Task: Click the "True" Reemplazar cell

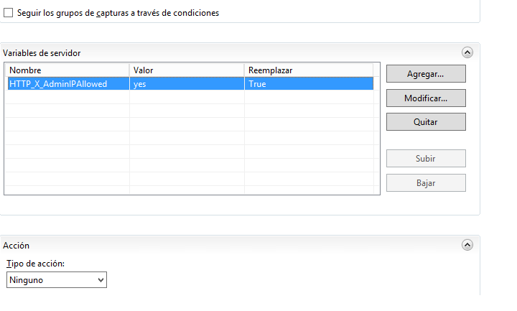Action: (257, 84)
